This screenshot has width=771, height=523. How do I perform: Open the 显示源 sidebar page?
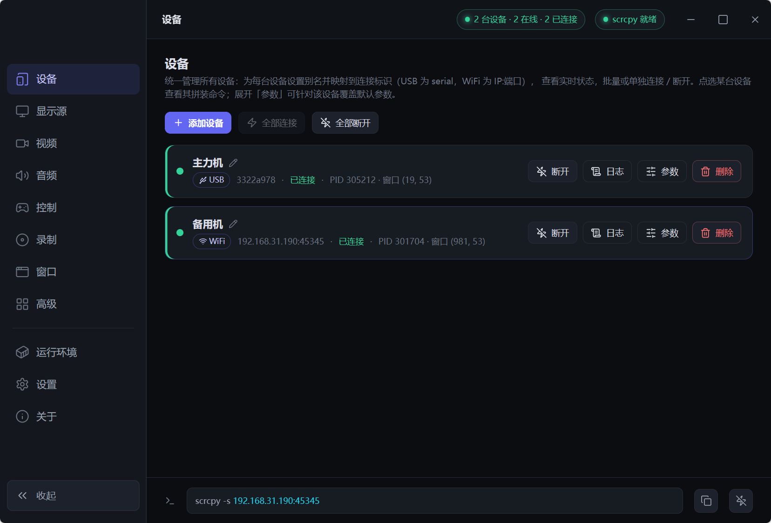73,111
